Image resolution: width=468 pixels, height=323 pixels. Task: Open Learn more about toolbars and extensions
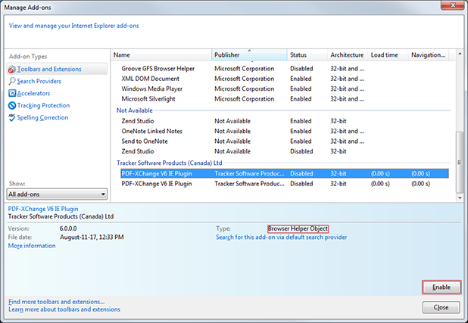click(64, 309)
